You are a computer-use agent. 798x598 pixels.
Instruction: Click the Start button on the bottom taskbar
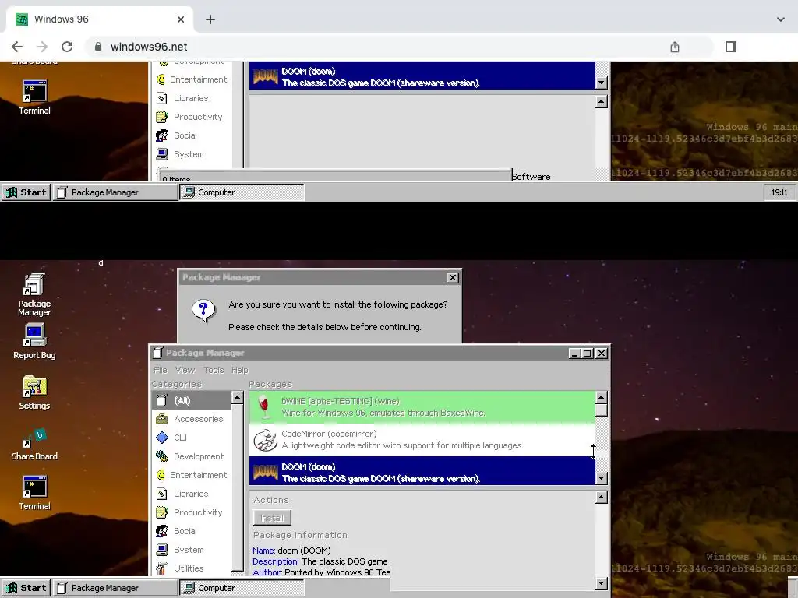[x=26, y=588]
